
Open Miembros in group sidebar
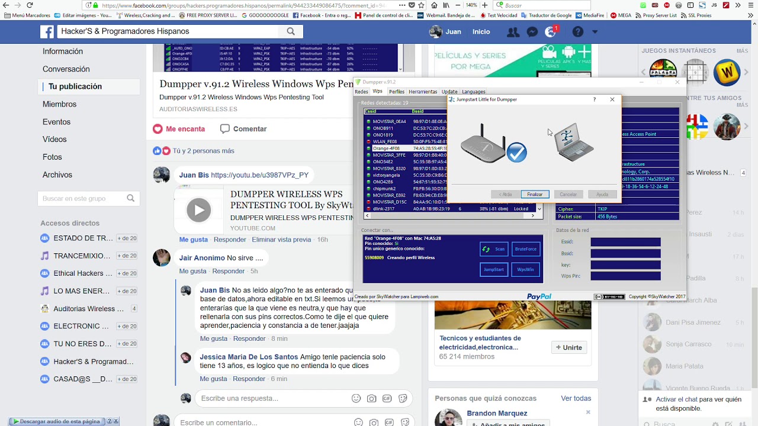tap(59, 104)
